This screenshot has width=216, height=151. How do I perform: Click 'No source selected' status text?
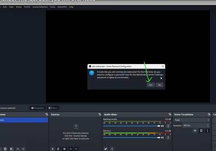tap(8, 108)
